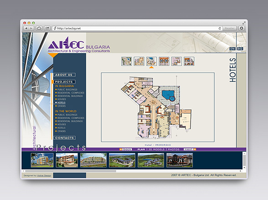
Task: Open the third floor plan thumbnail with pool
Action: click(x=151, y=61)
